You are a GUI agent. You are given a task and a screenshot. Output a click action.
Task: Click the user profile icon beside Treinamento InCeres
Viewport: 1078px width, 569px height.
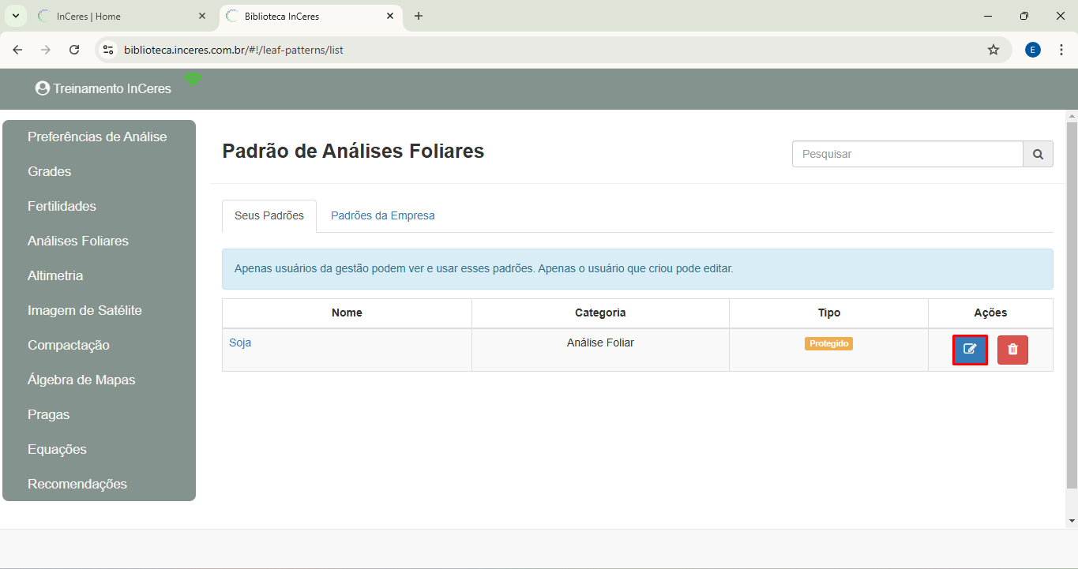tap(43, 88)
